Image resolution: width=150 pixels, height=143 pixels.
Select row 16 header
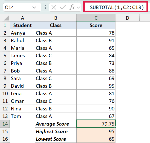[5, 139]
